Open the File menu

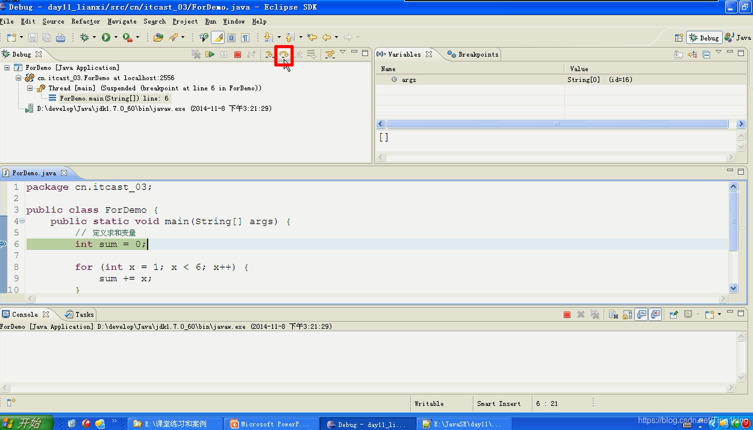click(7, 21)
